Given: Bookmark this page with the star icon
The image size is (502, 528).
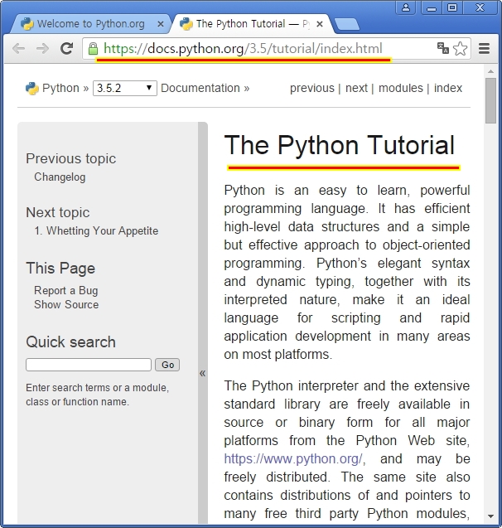Looking at the screenshot, I should [460, 48].
